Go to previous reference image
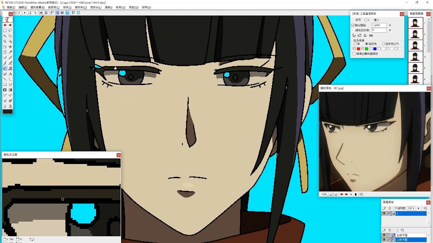 pos(342,194)
